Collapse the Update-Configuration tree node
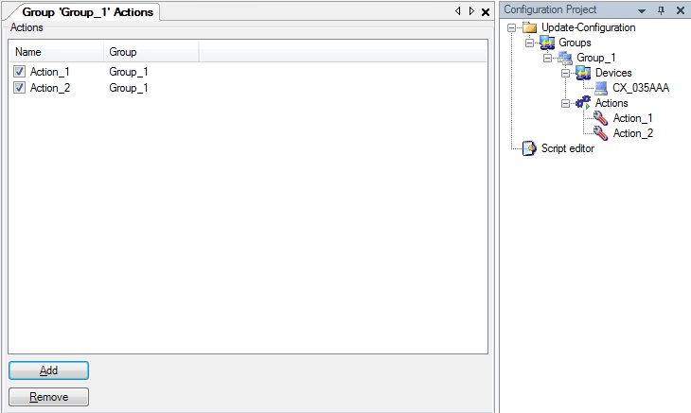The height and width of the screenshot is (413, 691). point(512,27)
